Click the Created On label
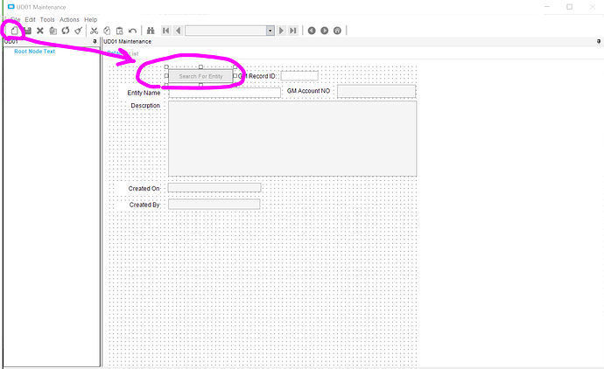 (144, 189)
